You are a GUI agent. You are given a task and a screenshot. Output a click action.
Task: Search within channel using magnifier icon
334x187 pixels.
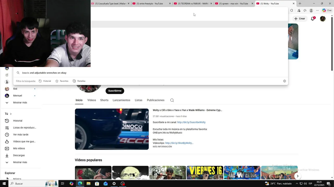tap(172, 100)
